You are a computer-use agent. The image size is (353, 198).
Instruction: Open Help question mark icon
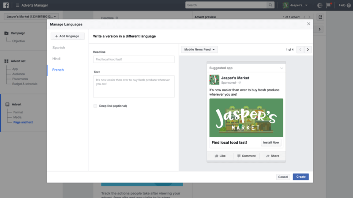(x=349, y=5)
